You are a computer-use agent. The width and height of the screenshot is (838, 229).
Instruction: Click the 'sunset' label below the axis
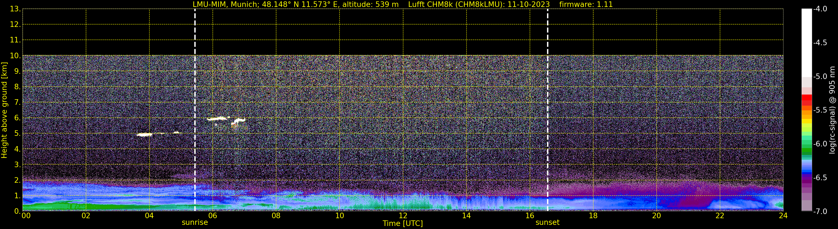tap(548, 222)
